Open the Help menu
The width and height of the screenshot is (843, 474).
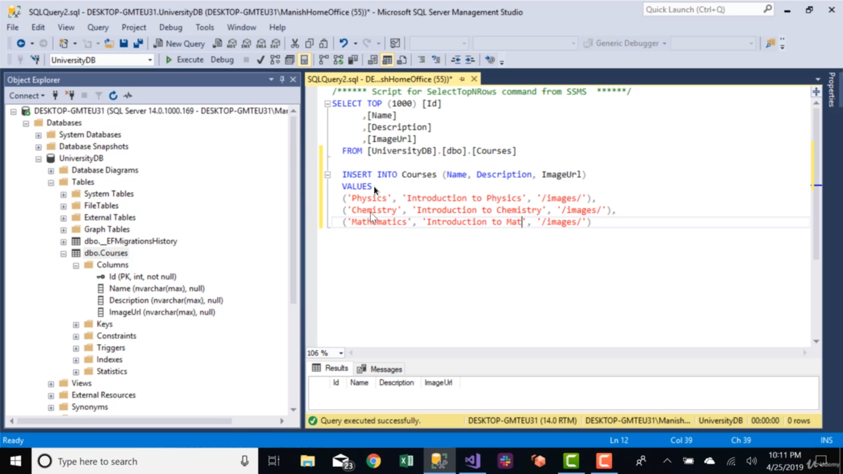(277, 27)
